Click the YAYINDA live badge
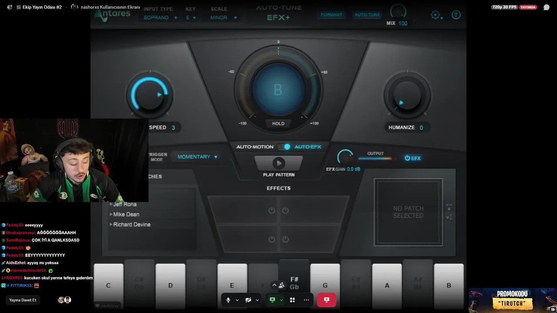Screen dimensions: 557x313 coord(528,7)
